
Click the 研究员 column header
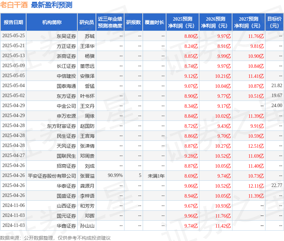click(x=87, y=22)
